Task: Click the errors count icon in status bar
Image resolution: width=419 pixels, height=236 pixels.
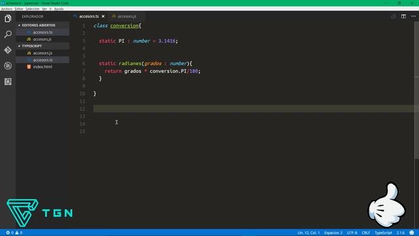Action: point(8,233)
